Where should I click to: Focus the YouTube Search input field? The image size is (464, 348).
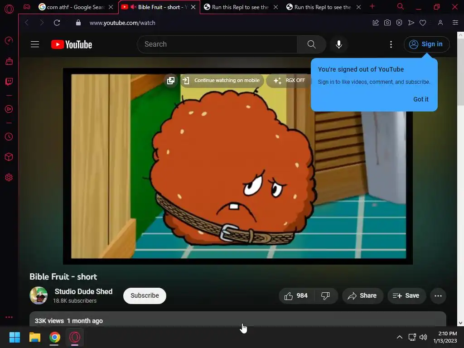(217, 44)
